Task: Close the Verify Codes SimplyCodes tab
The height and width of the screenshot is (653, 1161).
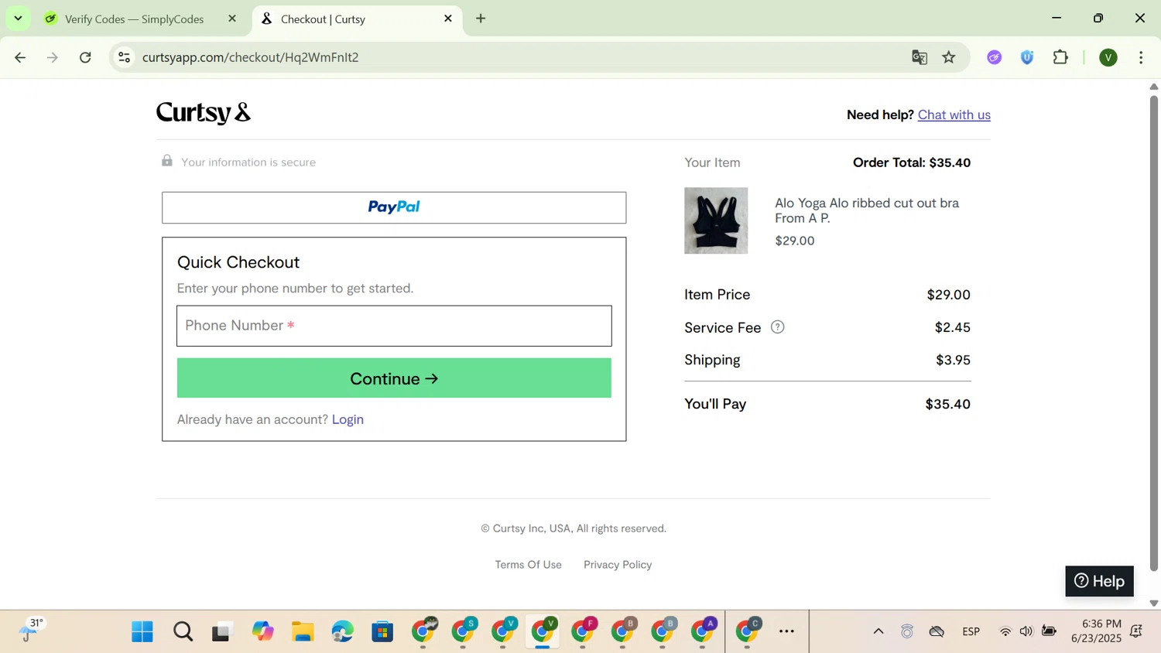Action: [x=232, y=19]
